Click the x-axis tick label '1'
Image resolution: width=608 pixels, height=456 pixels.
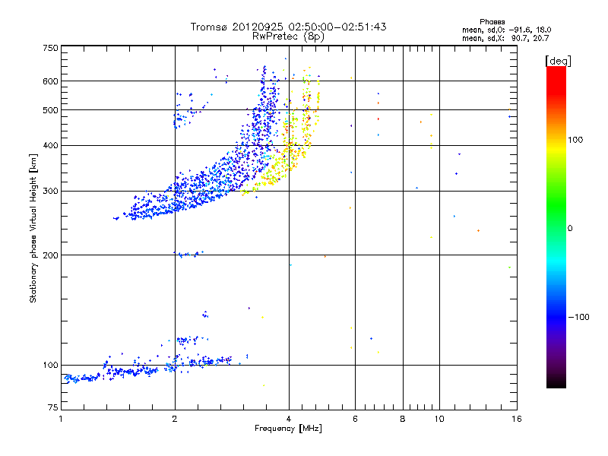pos(61,419)
